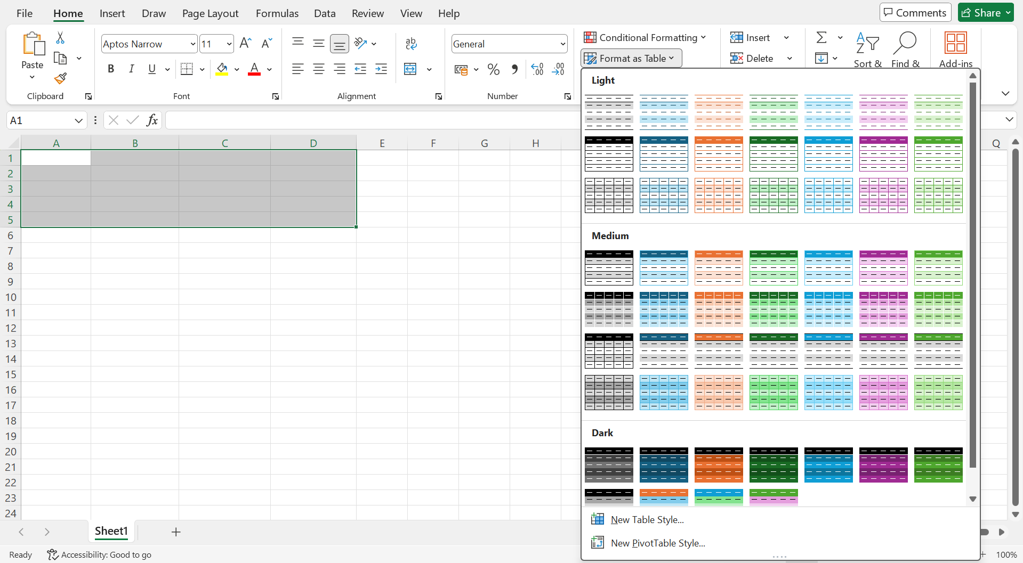Pick the first orange Medium table style

(719, 268)
